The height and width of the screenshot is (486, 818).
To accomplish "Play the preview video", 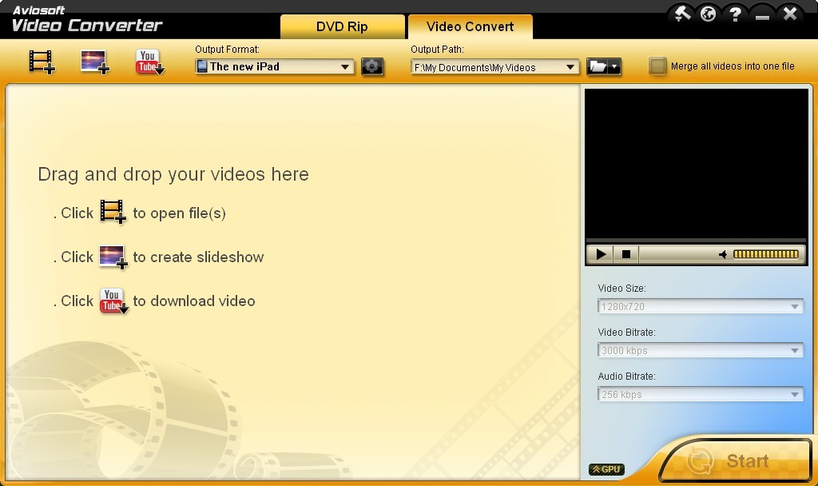I will [601, 254].
